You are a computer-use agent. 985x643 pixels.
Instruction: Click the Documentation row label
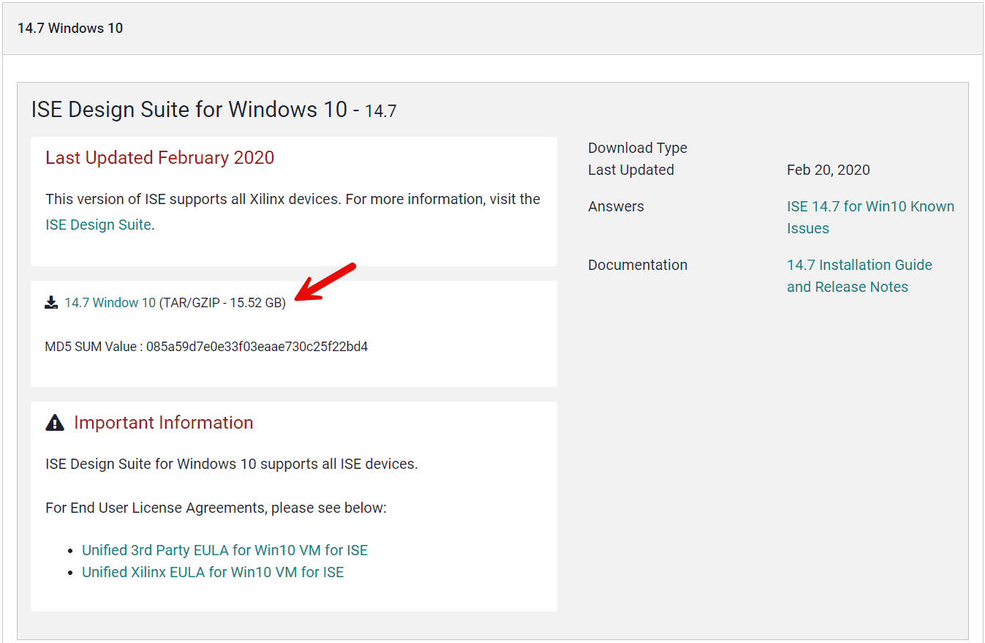coord(637,265)
